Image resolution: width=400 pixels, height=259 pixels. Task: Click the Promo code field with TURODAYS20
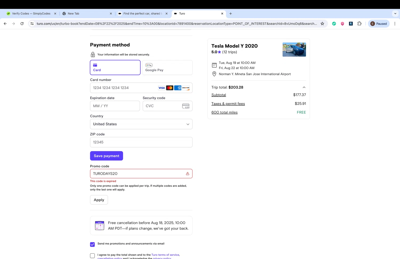[x=141, y=174]
